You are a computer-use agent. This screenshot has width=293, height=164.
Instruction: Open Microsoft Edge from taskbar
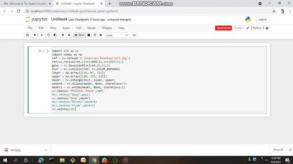pyautogui.click(x=41, y=160)
